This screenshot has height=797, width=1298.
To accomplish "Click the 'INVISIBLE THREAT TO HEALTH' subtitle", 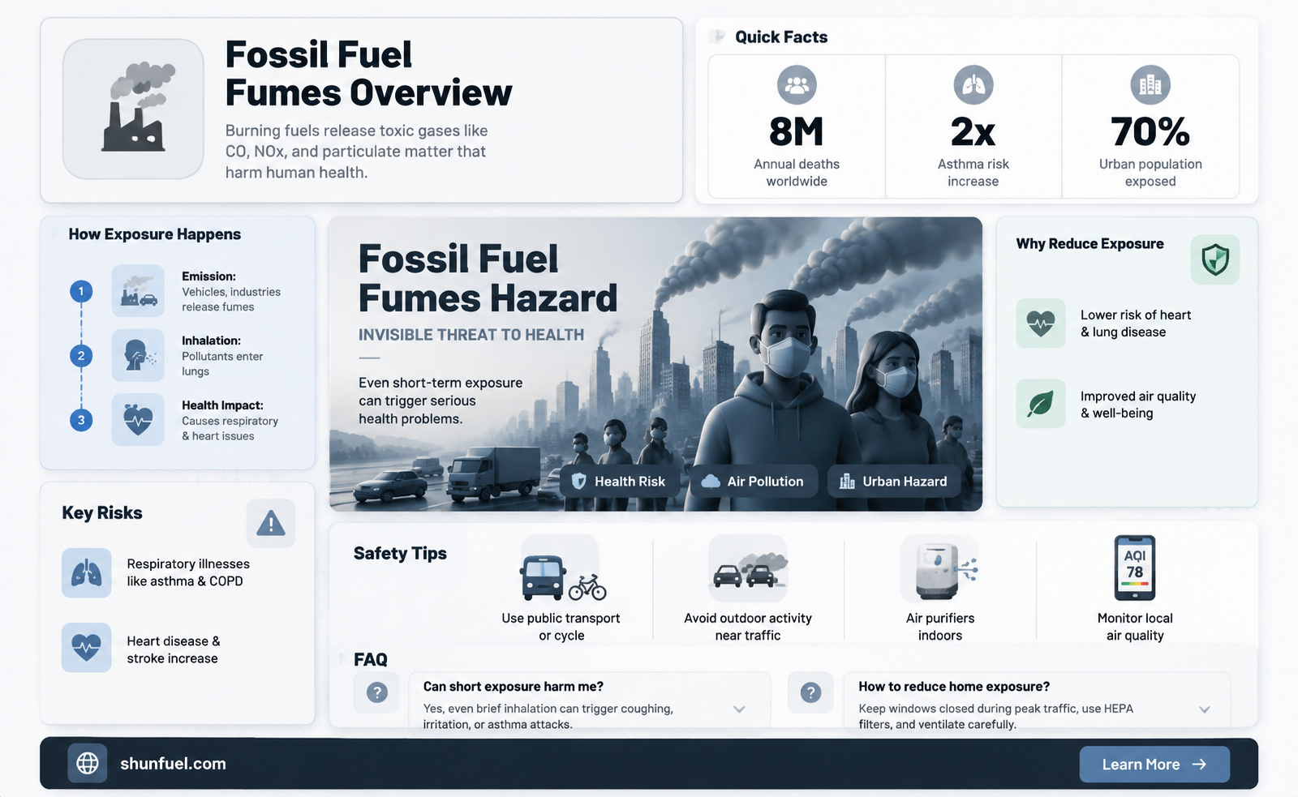I will 471,335.
